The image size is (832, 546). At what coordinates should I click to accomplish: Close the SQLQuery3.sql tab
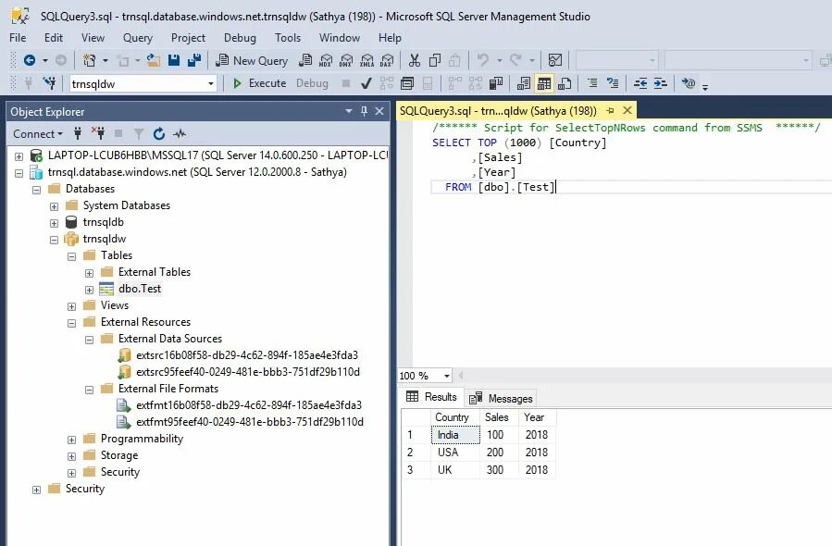coord(627,110)
